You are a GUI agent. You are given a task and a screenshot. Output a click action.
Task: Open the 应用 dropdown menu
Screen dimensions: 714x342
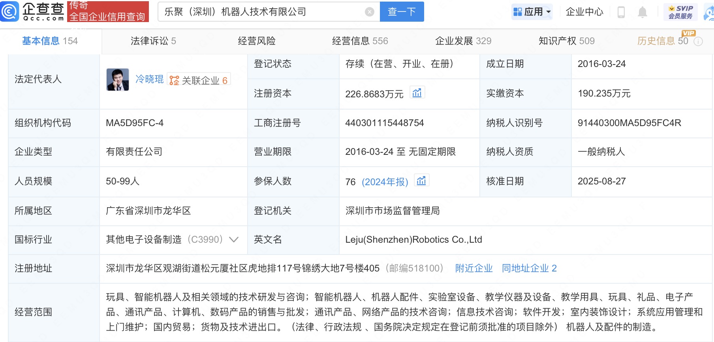point(532,12)
